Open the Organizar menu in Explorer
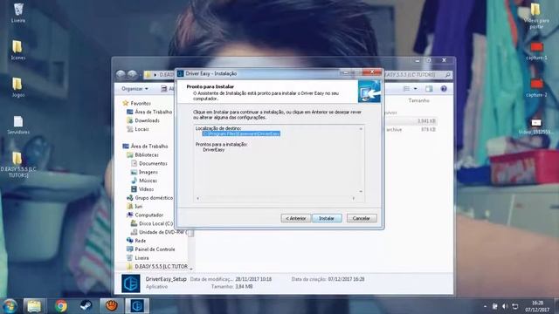 click(135, 89)
